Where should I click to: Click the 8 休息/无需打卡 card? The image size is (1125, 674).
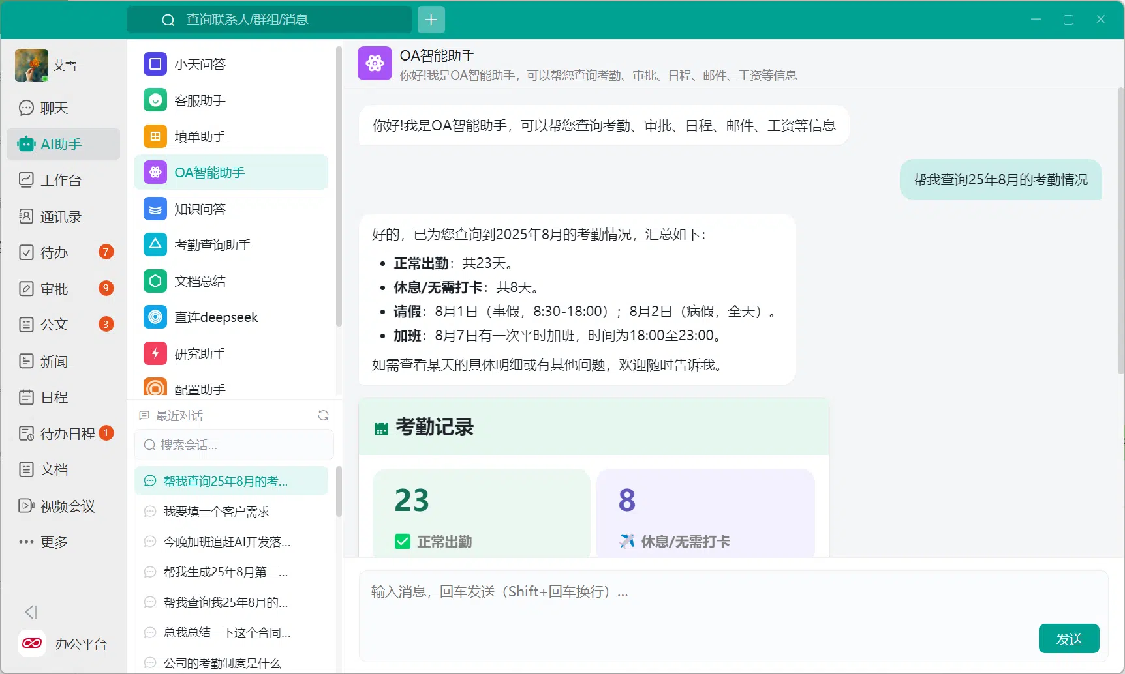[x=705, y=513]
